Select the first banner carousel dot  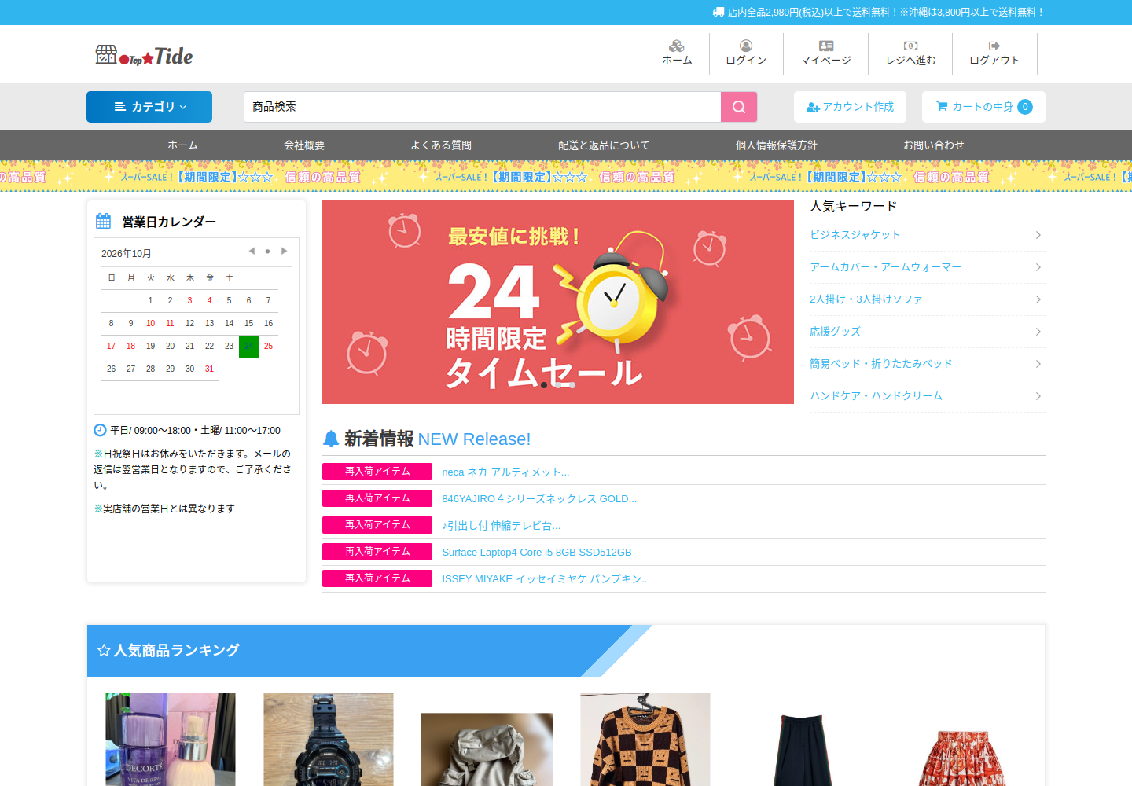click(x=544, y=385)
